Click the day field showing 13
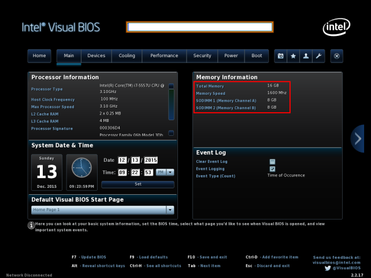This screenshot has width=371, height=278. 135,160
